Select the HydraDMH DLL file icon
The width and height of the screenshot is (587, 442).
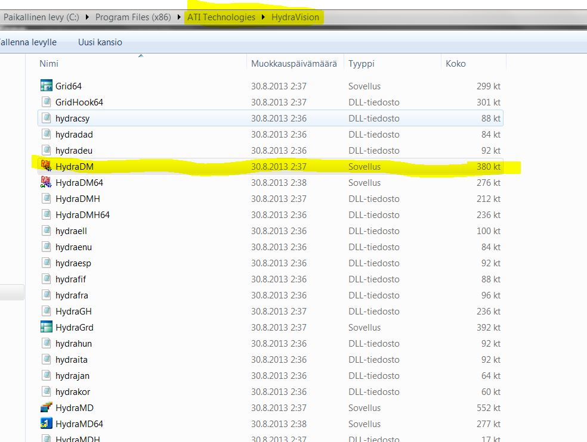[47, 198]
